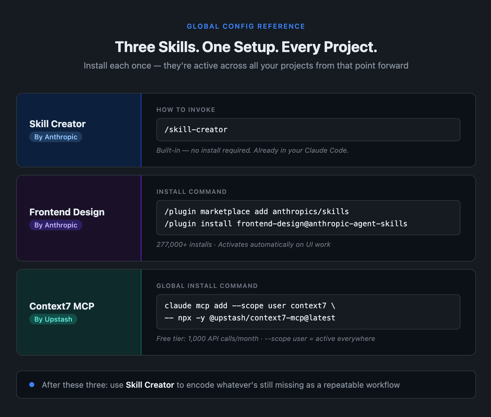Image resolution: width=491 pixels, height=417 pixels.
Task: Click the claude mcp add command line
Action: [x=250, y=306]
